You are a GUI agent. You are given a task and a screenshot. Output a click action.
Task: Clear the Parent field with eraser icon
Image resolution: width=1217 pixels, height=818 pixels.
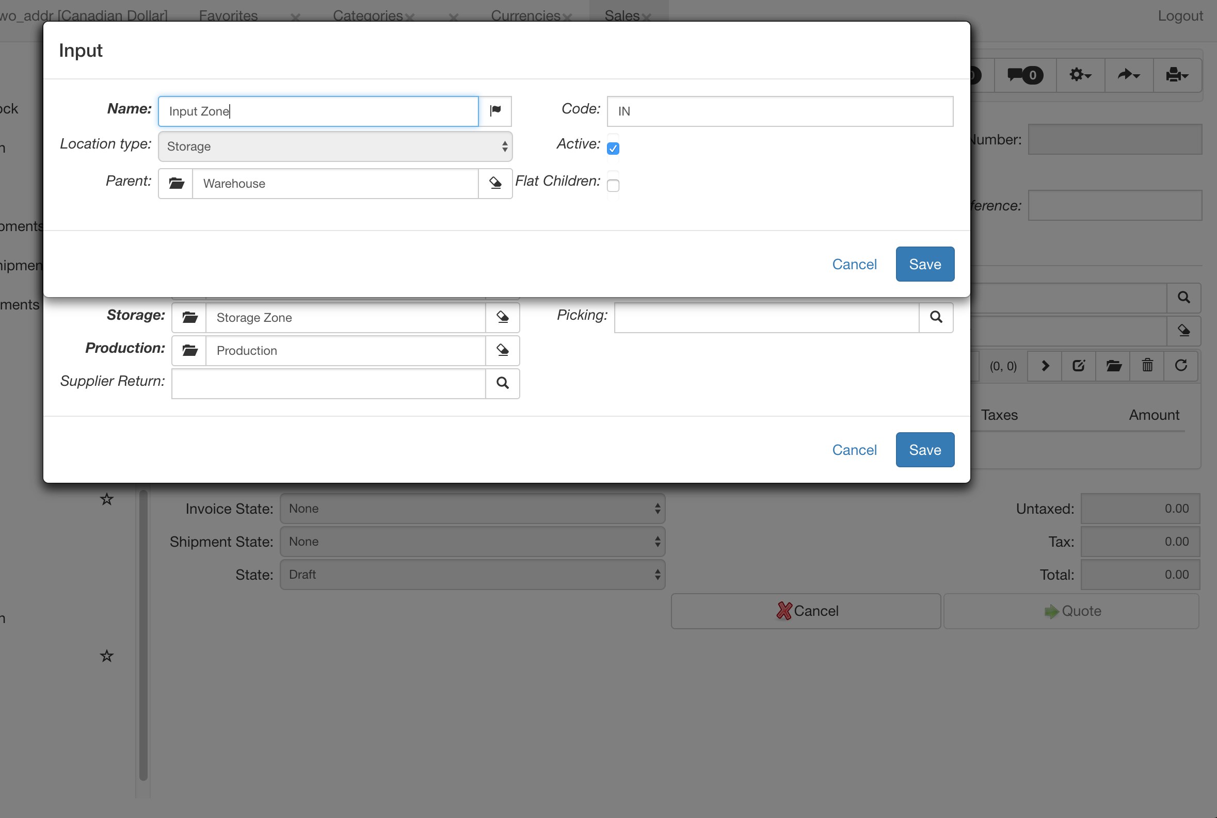(495, 183)
